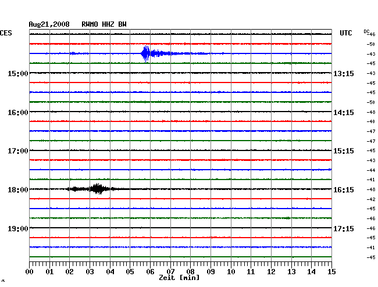Click minute tick label 04
This screenshot has width=378, height=287.
tap(110, 271)
